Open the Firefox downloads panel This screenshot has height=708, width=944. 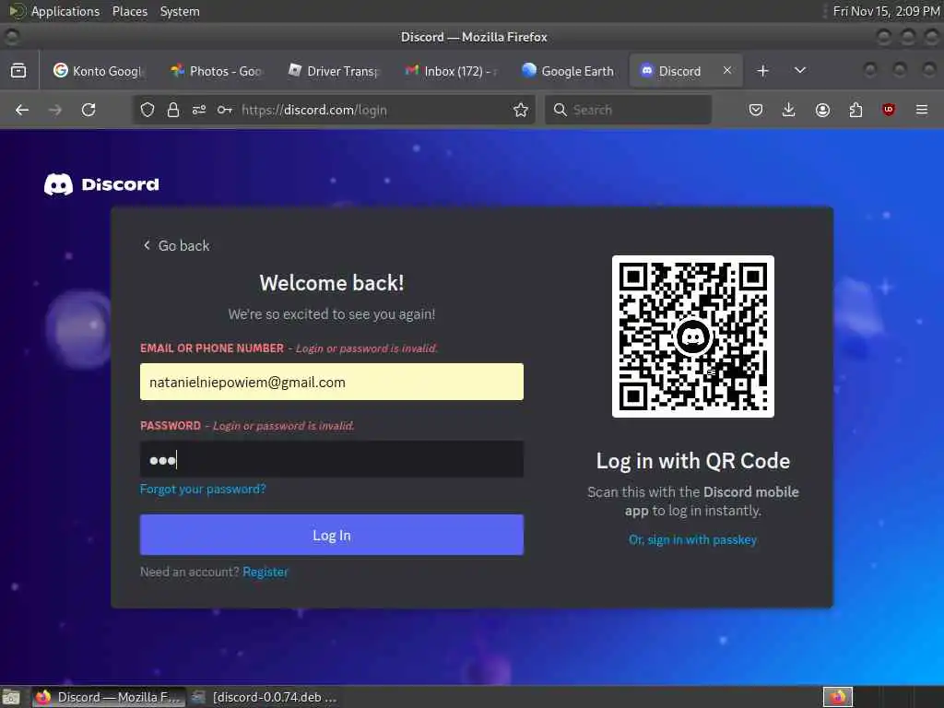point(789,110)
